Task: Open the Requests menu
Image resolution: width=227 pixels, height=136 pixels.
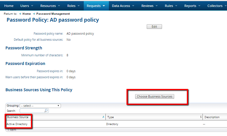Action: [96, 6]
